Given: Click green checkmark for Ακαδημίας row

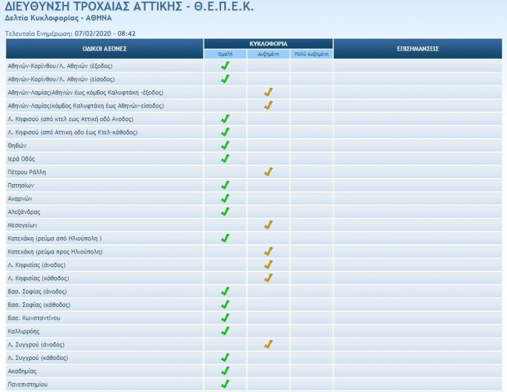Looking at the screenshot, I should 225,371.
